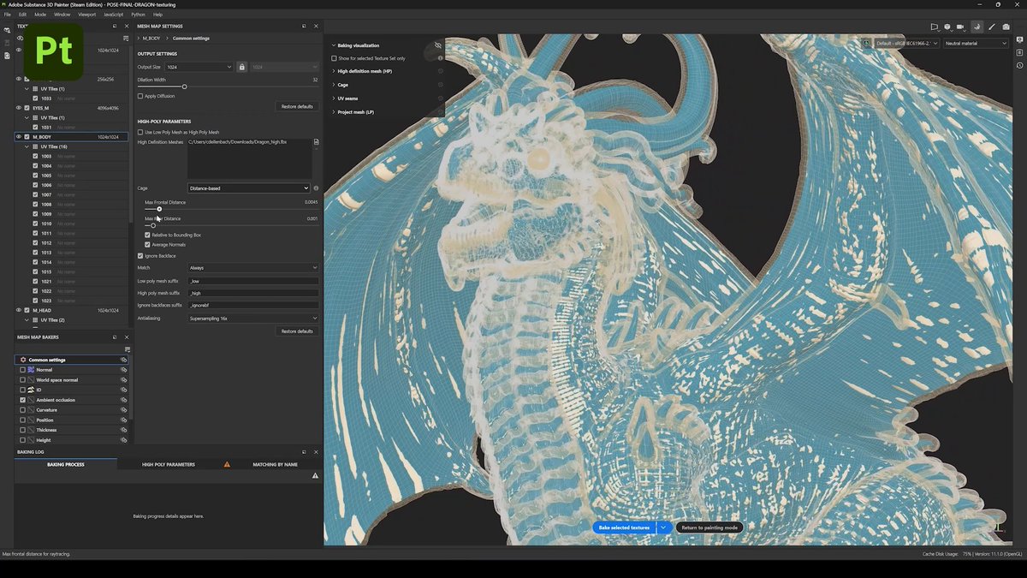Check Show for selected Texture Set only
This screenshot has width=1027, height=578.
point(334,58)
